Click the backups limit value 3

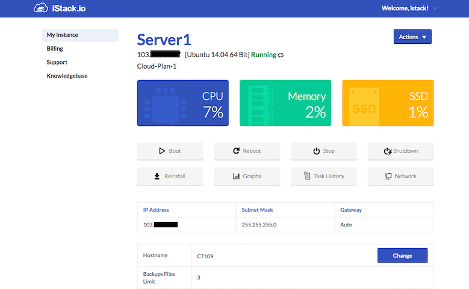(x=199, y=278)
